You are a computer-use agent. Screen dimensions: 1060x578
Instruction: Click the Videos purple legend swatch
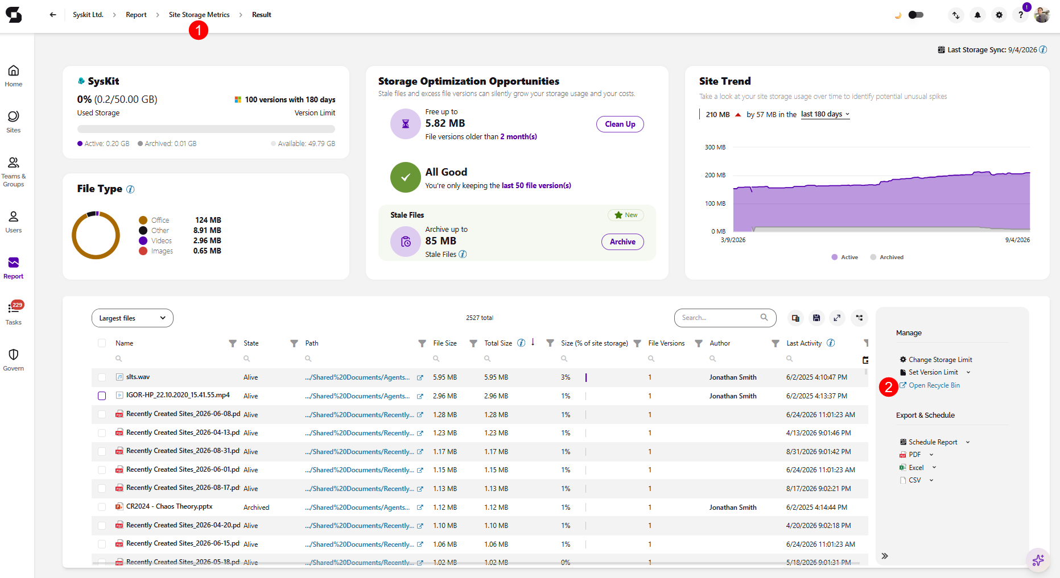[x=143, y=241]
